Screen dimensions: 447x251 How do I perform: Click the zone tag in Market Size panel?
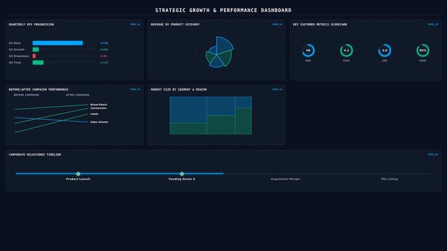point(277,89)
